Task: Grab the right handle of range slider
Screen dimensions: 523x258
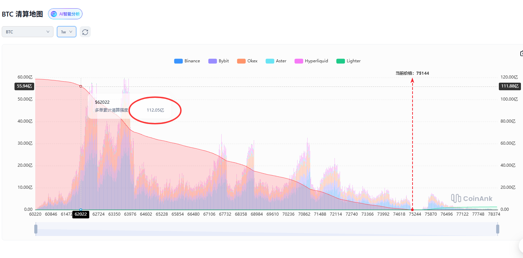Action: [x=498, y=229]
